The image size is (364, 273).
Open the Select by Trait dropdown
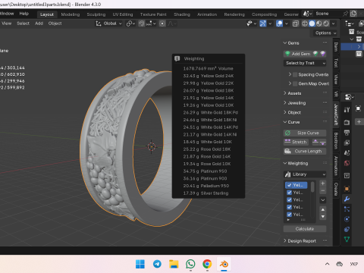pos(305,63)
